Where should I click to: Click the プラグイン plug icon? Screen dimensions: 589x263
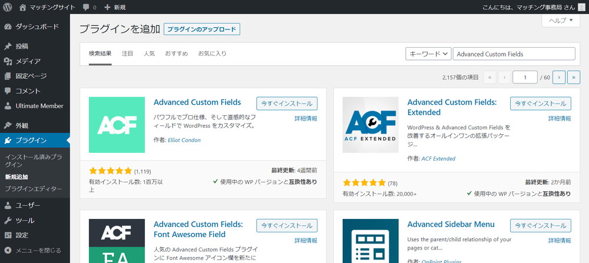click(x=8, y=141)
